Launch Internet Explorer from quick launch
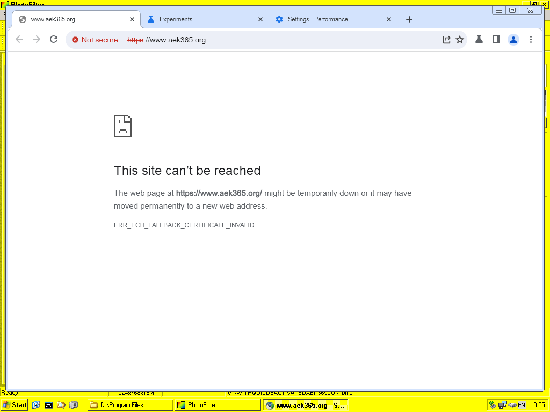The image size is (550, 412). [36, 405]
